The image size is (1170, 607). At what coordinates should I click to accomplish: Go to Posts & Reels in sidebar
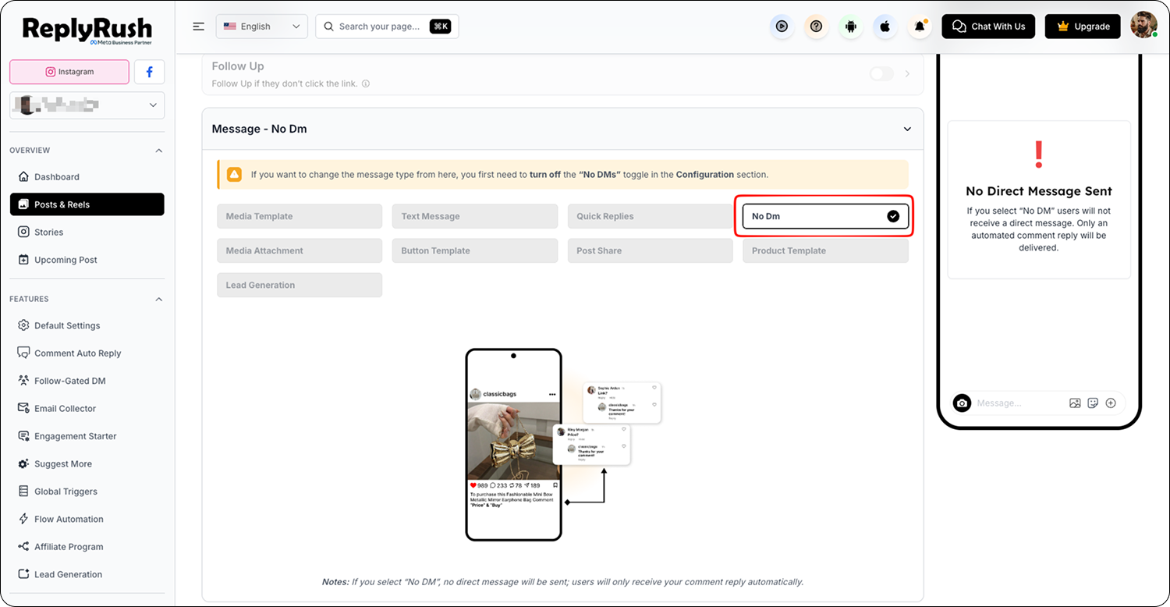click(87, 204)
